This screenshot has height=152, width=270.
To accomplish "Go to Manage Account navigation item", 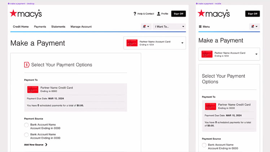I will click(x=81, y=27).
